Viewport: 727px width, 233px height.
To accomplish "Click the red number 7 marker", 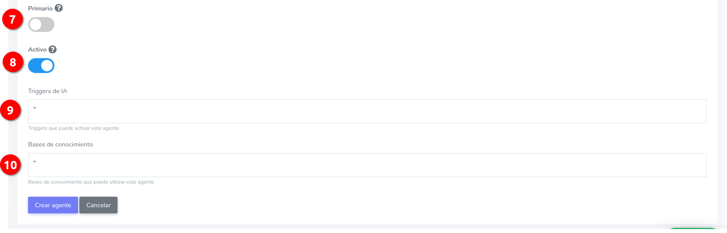I will tap(12, 19).
